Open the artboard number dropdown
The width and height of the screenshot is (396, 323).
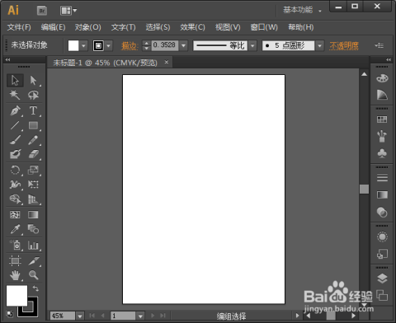coord(140,316)
